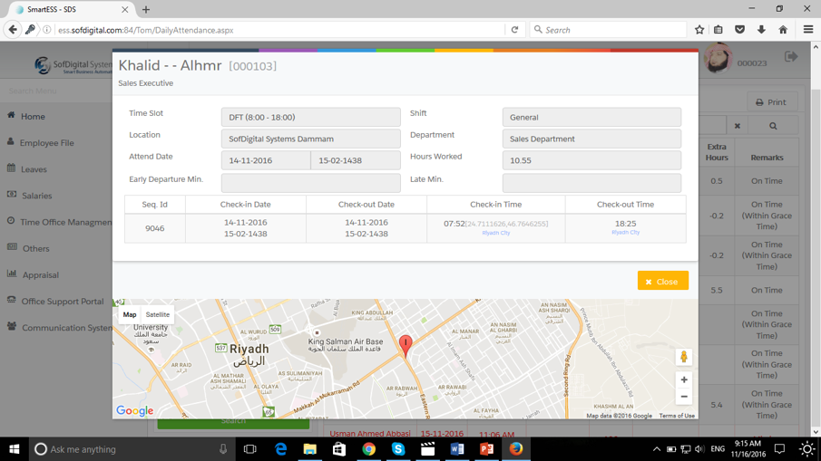The width and height of the screenshot is (821, 461).
Task: Open File Explorer from taskbar
Action: click(x=310, y=449)
